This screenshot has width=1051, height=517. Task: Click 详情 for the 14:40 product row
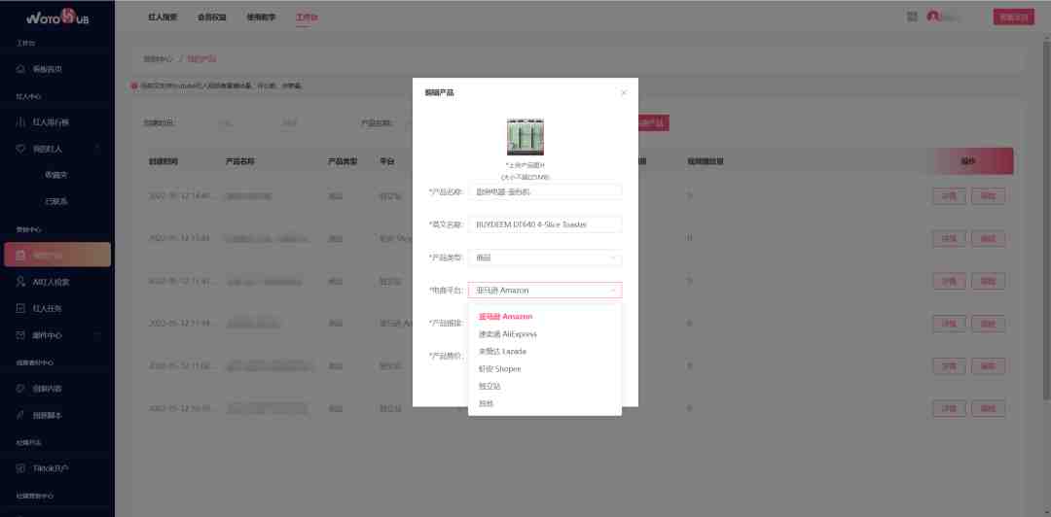pos(949,196)
